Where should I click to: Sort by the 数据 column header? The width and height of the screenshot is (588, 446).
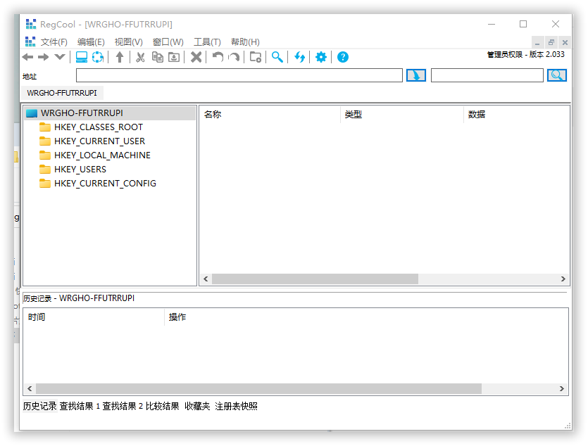pos(517,114)
